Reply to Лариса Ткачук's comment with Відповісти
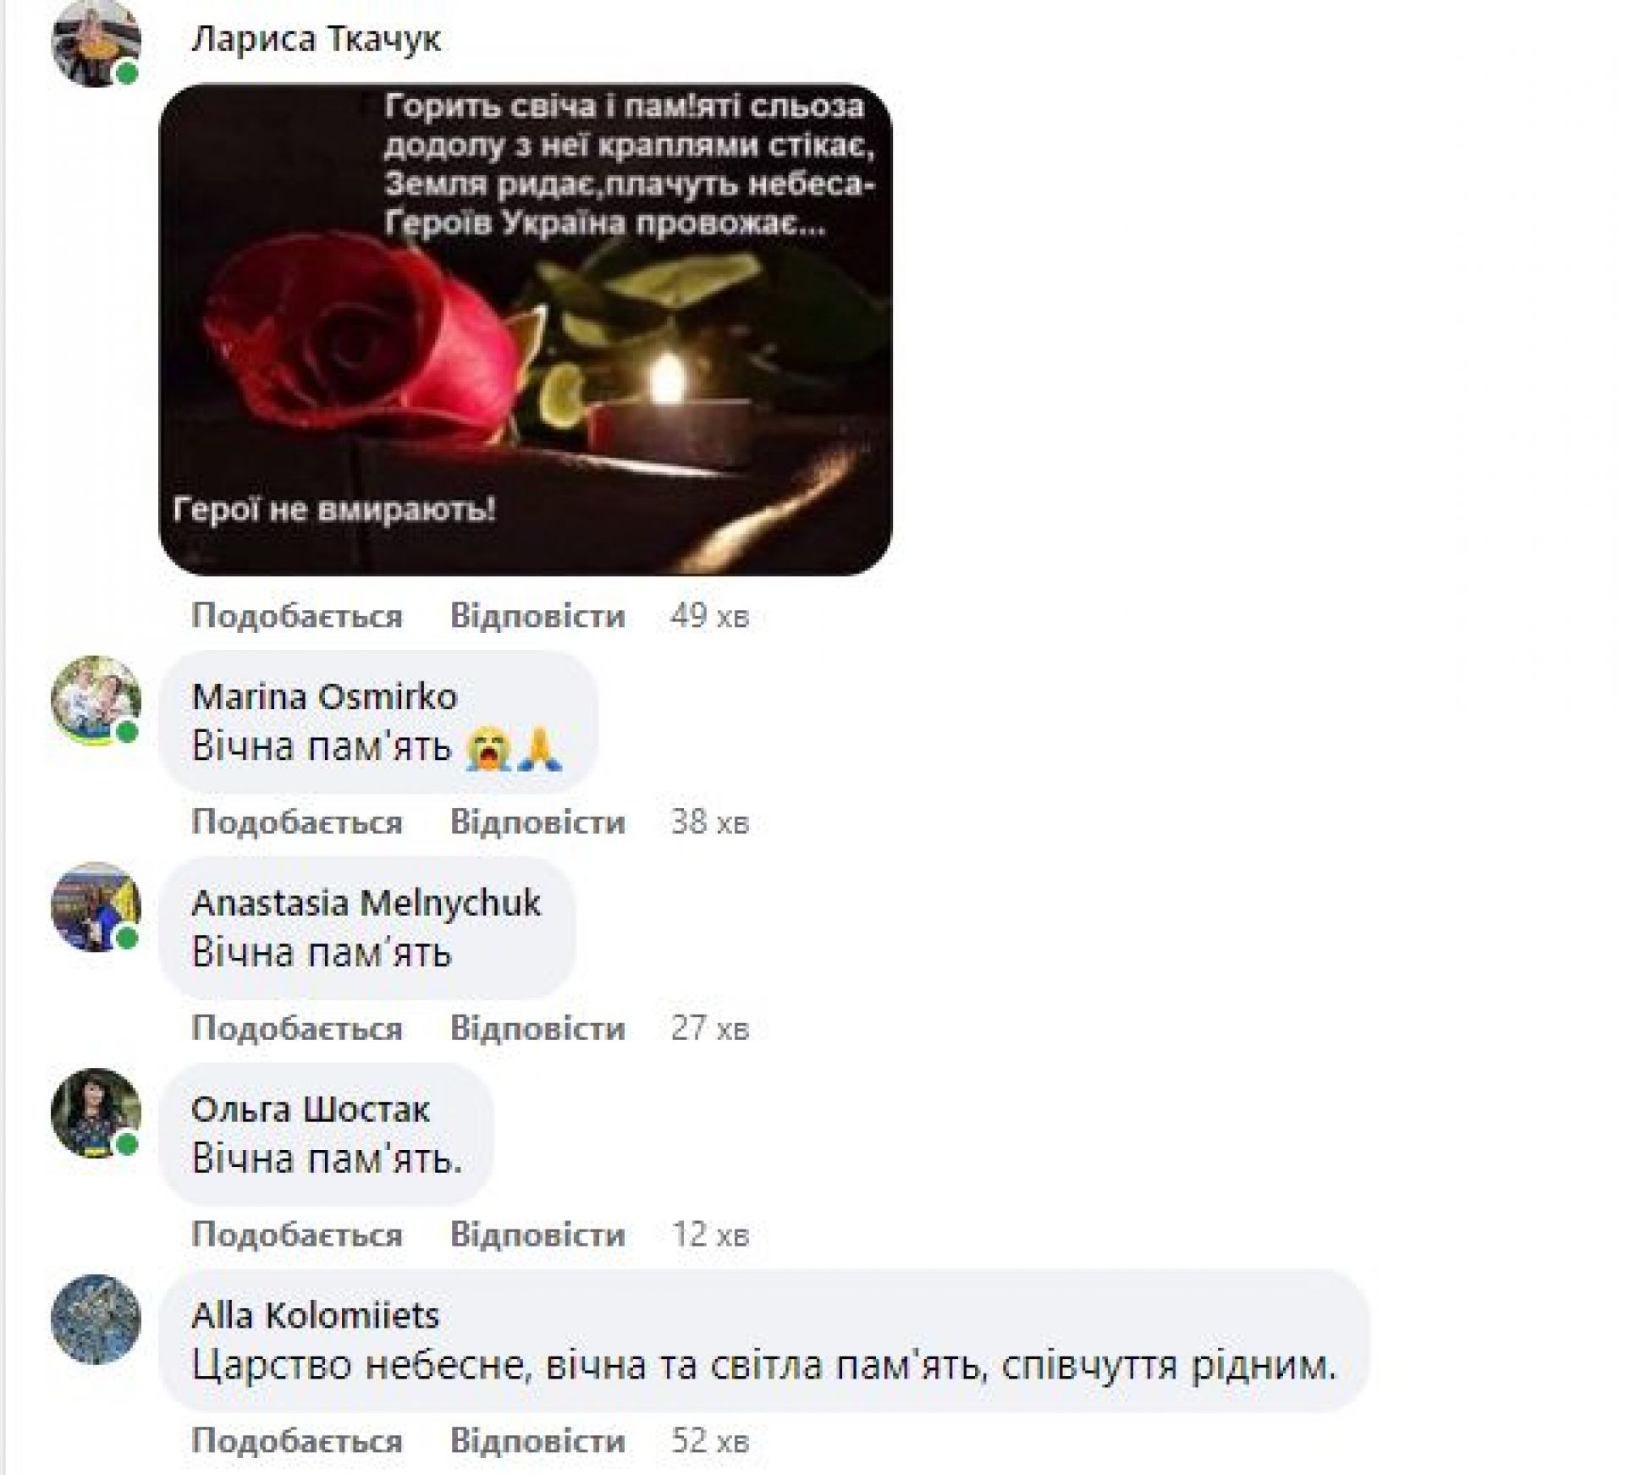 537,616
